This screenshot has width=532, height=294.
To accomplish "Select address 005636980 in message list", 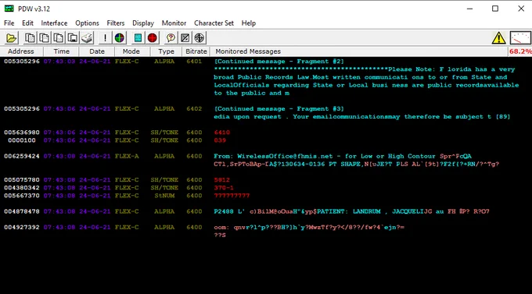I will point(22,133).
